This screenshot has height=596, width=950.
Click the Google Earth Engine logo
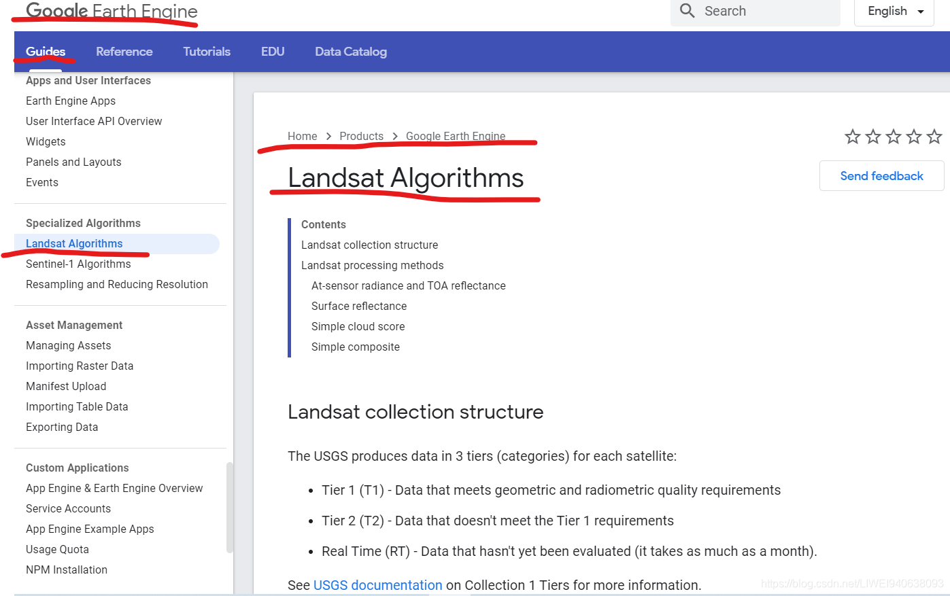coord(112,11)
